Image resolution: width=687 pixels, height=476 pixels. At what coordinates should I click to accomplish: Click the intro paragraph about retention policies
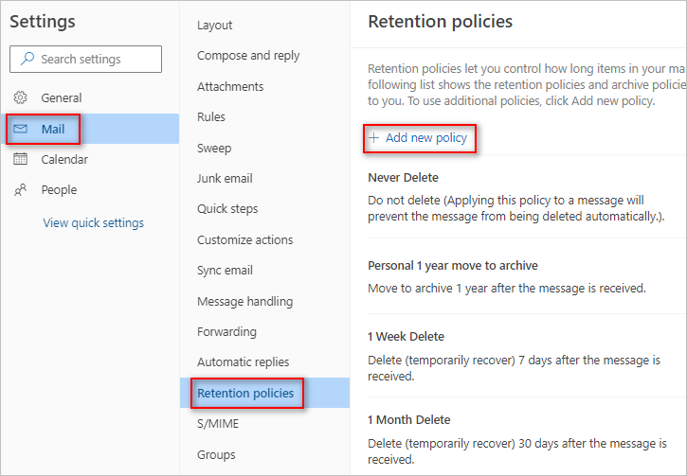[x=527, y=85]
